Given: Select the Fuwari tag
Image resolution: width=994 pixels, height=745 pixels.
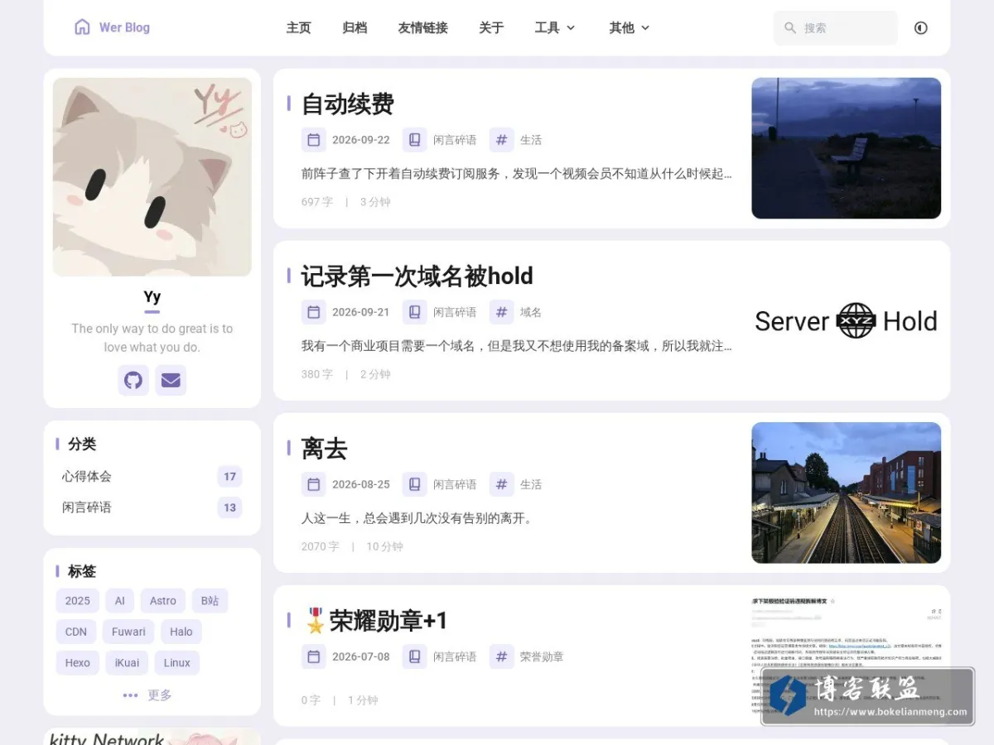Looking at the screenshot, I should (x=128, y=632).
